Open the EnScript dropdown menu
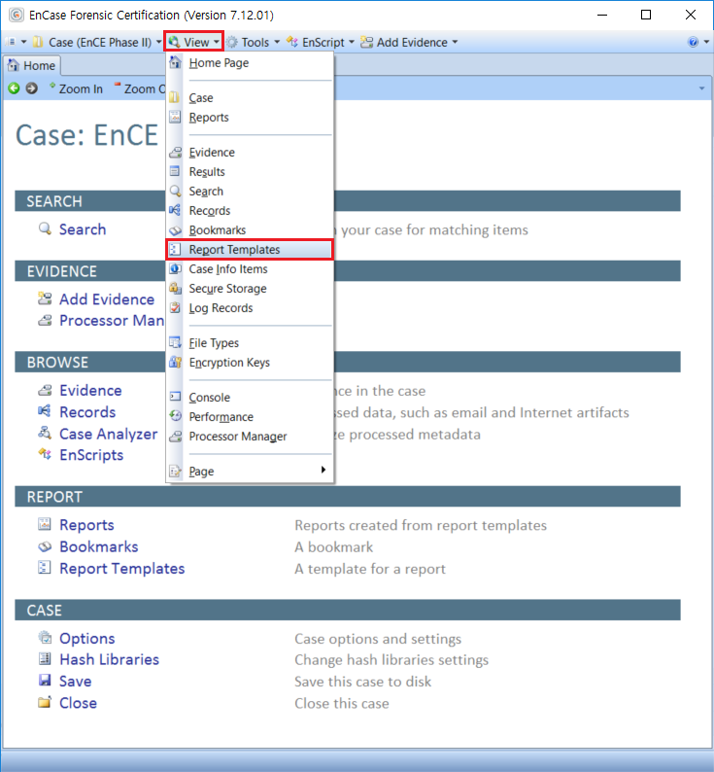 pyautogui.click(x=321, y=43)
